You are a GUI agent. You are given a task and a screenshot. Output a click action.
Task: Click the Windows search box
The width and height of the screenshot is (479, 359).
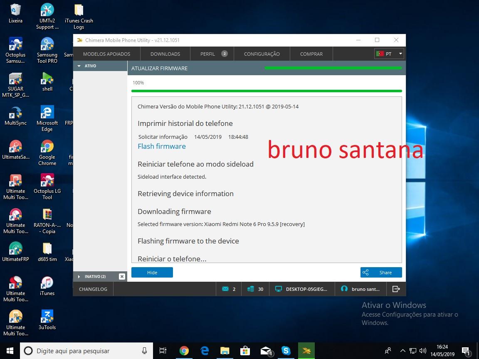(86, 351)
